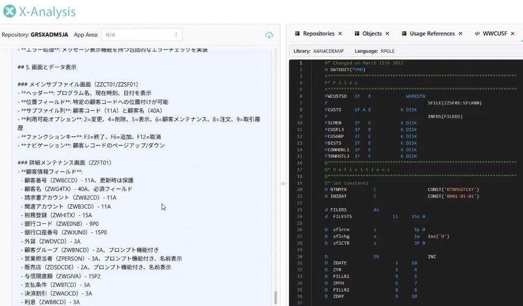Click the Repositories tab grid icon
The image size is (523, 306).
click(297, 34)
